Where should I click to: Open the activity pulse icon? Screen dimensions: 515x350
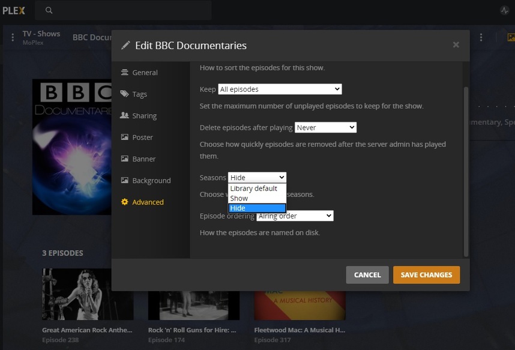504,11
